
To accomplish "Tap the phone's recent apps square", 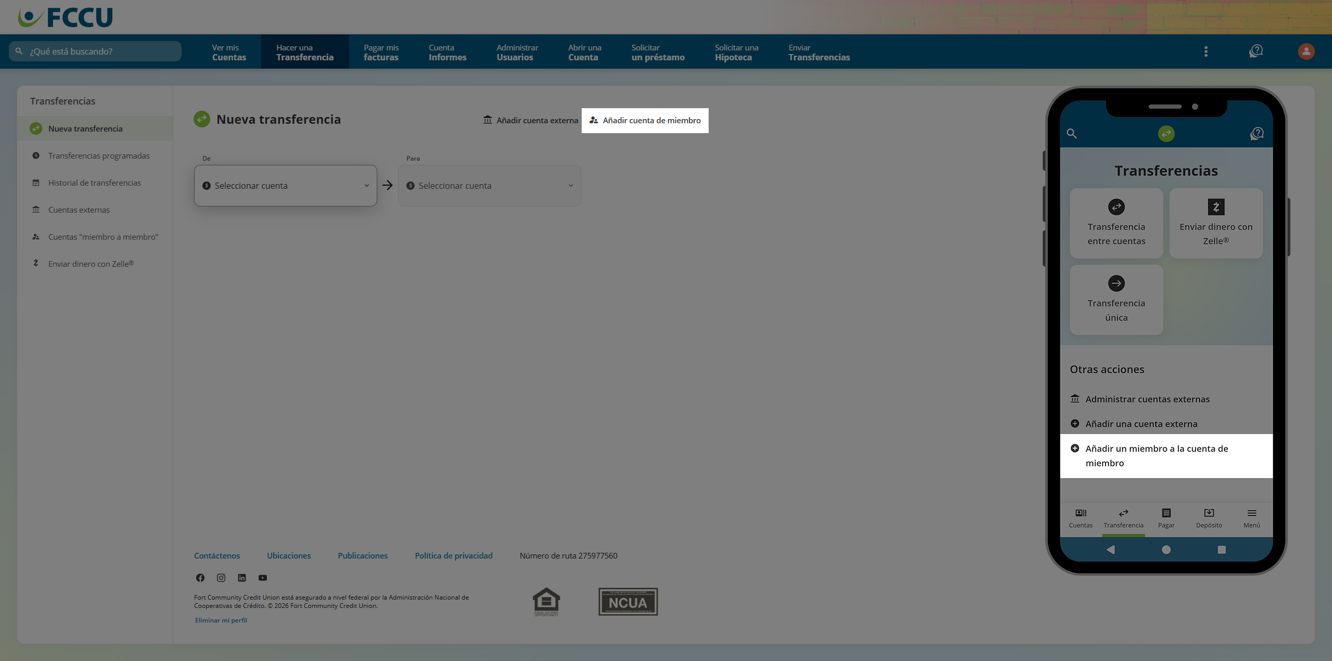I will coord(1222,550).
